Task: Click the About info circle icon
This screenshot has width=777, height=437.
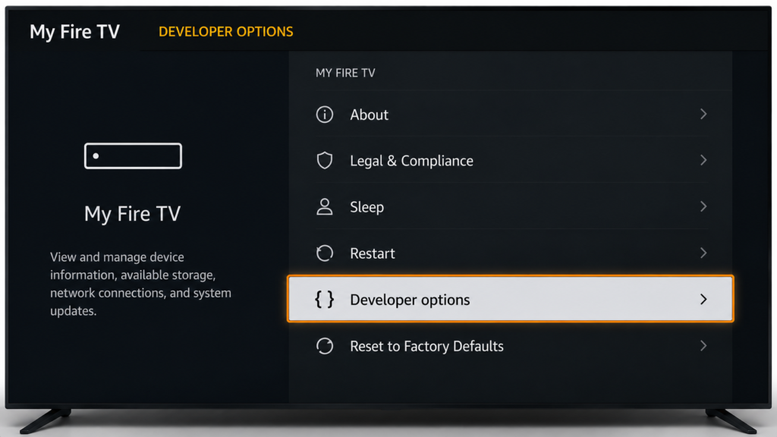Action: click(x=325, y=115)
